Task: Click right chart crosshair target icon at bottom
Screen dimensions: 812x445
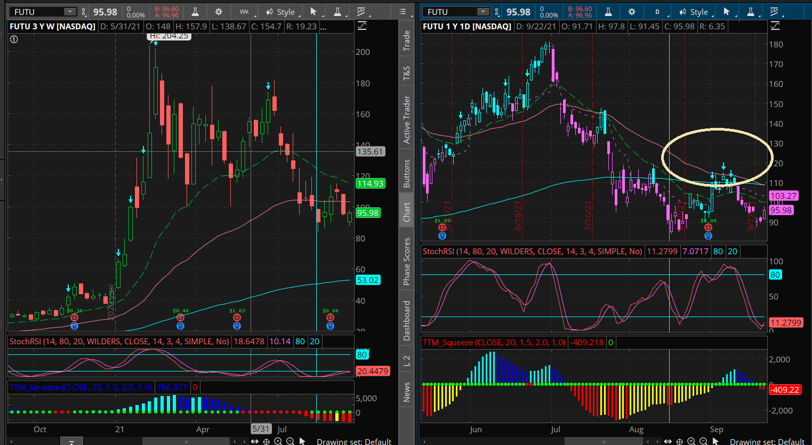Action: (680, 441)
